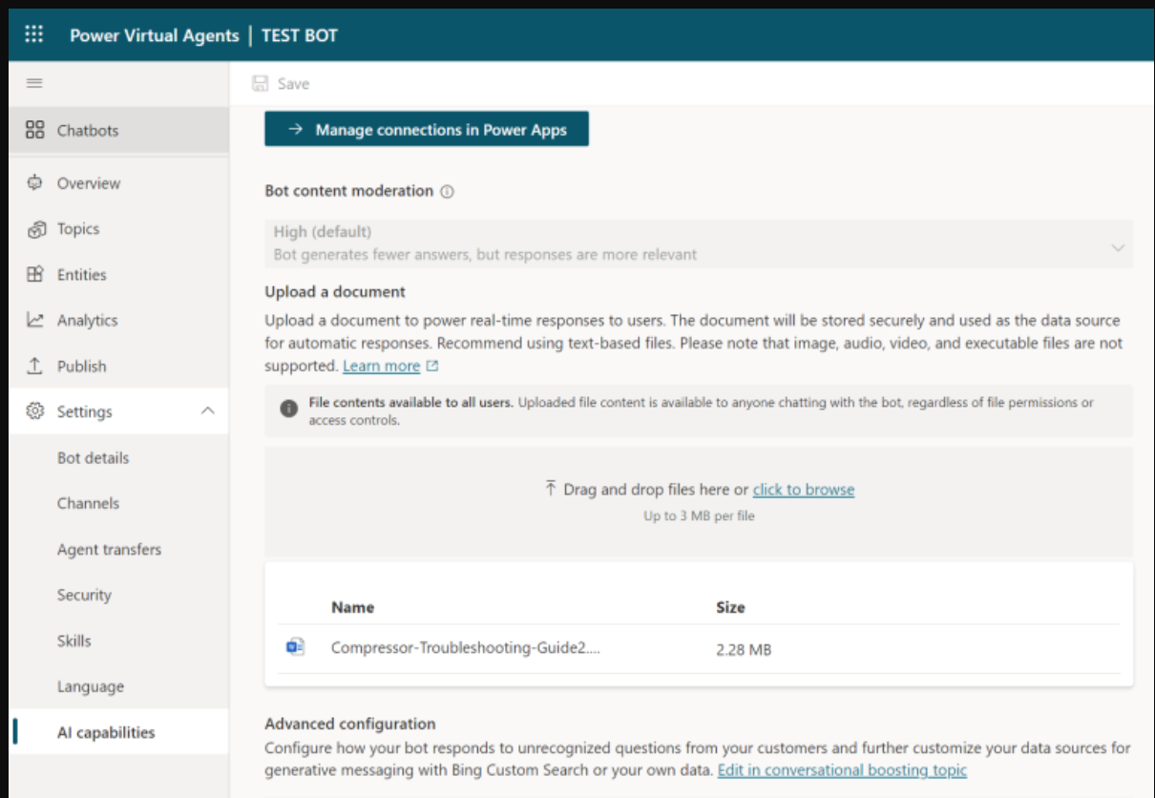This screenshot has height=798, width=1155.
Task: Select AI capabilities under Settings
Action: point(119,732)
